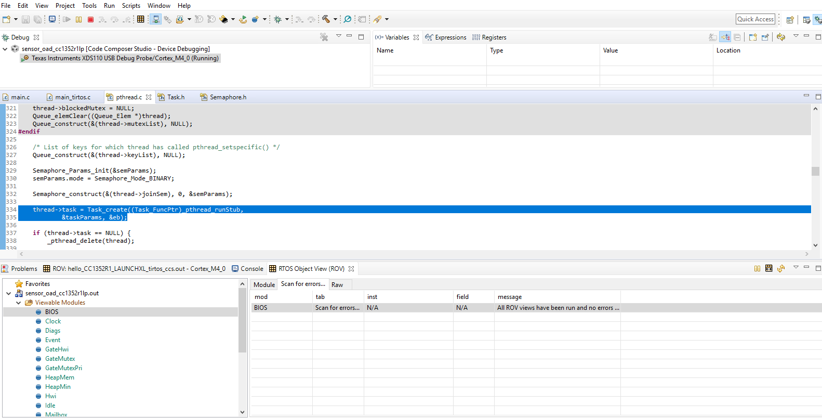
Task: Click the Remove All Terminated icon in Debug view
Action: 324,37
